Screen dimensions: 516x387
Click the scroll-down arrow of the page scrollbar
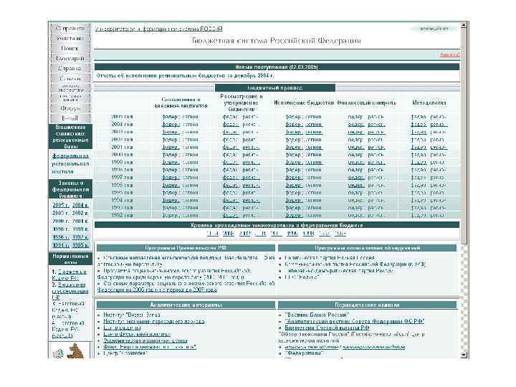(464, 355)
